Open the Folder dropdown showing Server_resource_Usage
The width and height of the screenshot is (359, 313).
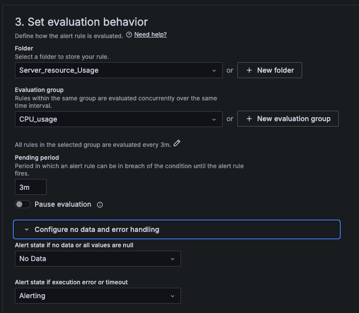[114, 70]
